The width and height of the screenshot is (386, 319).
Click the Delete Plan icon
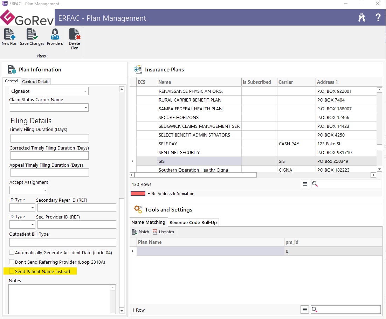[75, 34]
